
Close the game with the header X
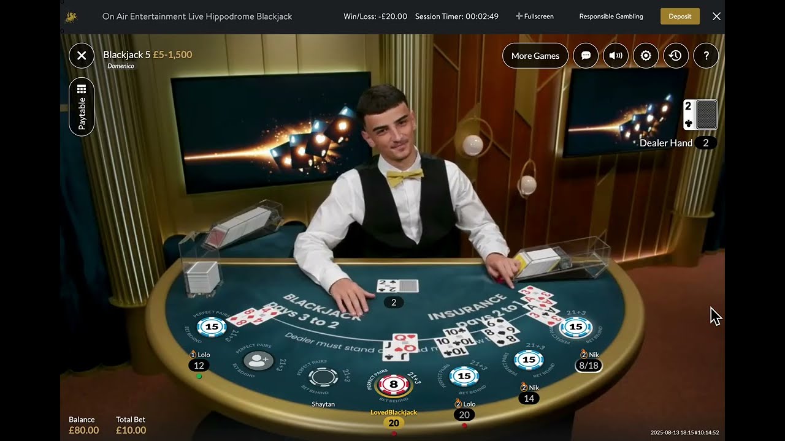click(x=716, y=17)
